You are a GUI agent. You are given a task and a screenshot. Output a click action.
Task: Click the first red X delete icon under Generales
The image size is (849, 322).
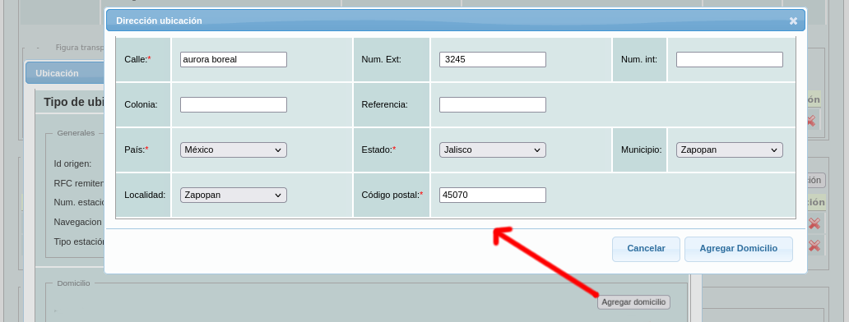pyautogui.click(x=814, y=223)
